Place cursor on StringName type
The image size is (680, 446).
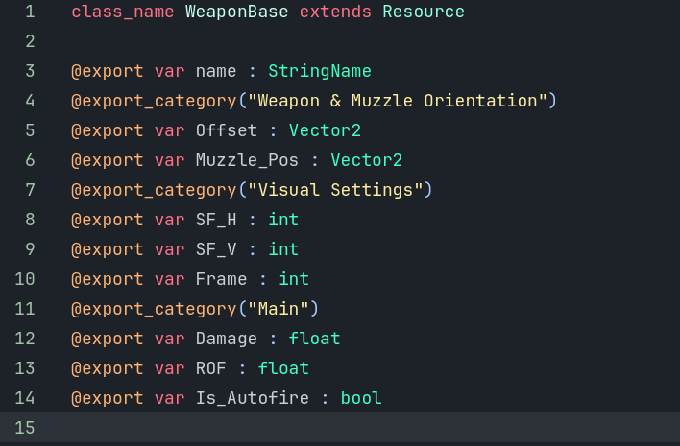tap(320, 71)
